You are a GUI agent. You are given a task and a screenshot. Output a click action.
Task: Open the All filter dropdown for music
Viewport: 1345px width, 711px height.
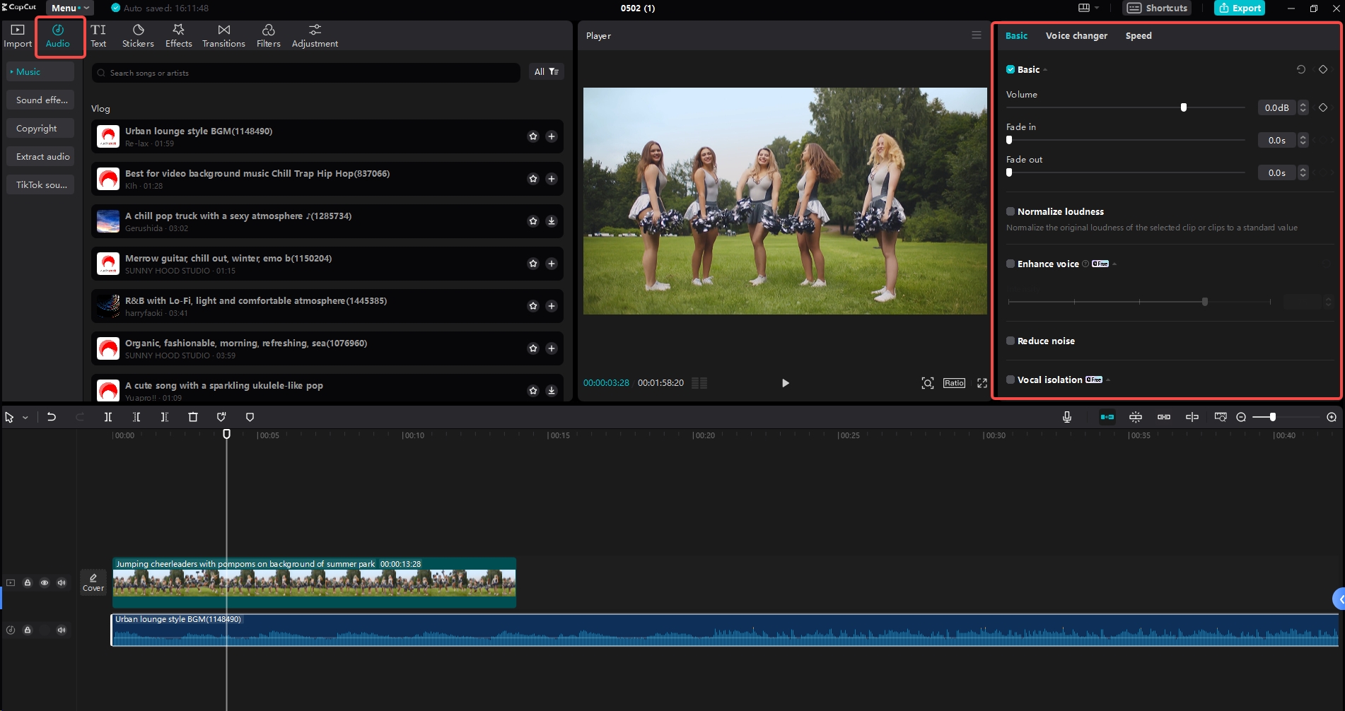coord(546,72)
